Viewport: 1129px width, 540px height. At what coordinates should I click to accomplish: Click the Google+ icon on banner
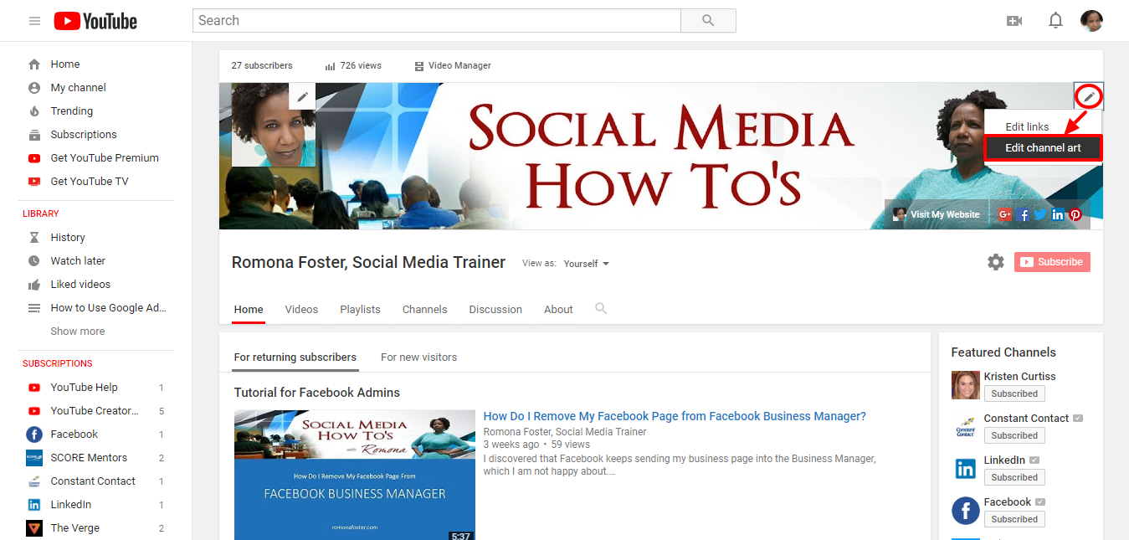tap(1005, 214)
